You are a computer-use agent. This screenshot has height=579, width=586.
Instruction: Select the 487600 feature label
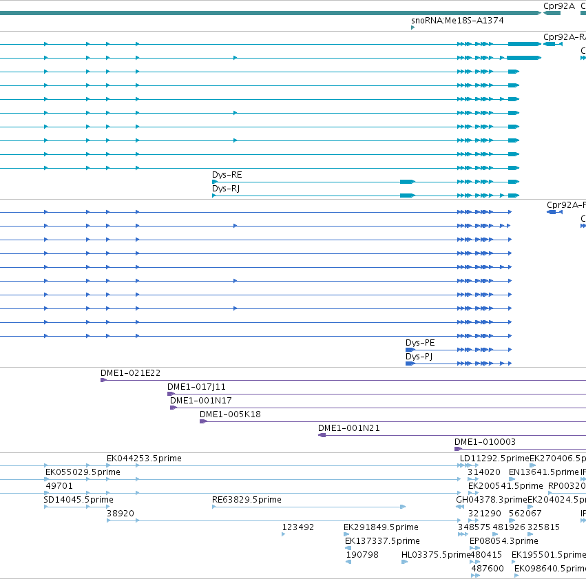click(488, 569)
